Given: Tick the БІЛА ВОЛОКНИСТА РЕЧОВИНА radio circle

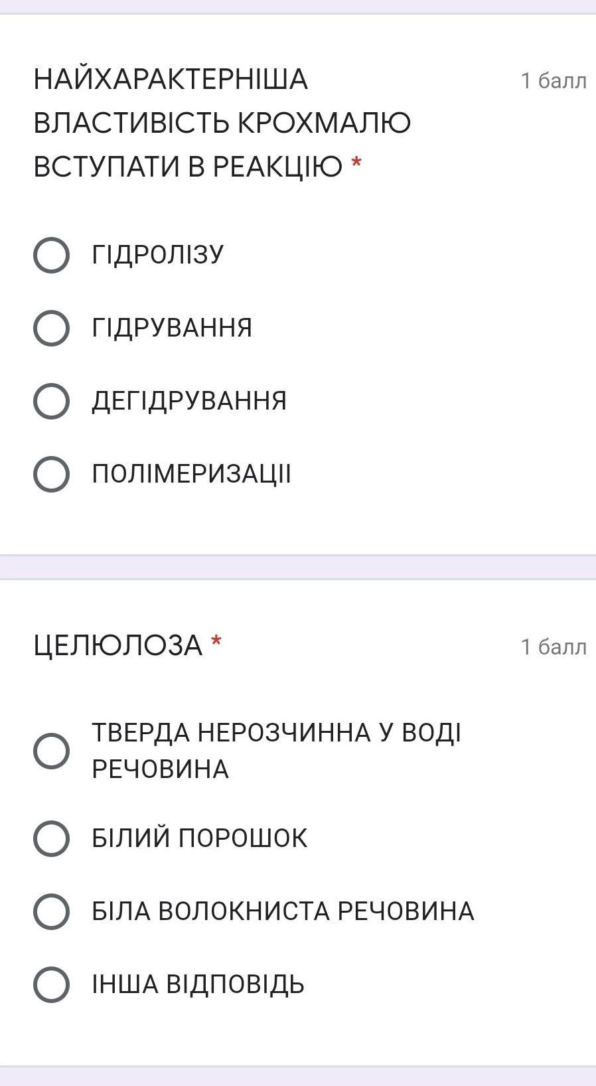Looking at the screenshot, I should tap(51, 911).
